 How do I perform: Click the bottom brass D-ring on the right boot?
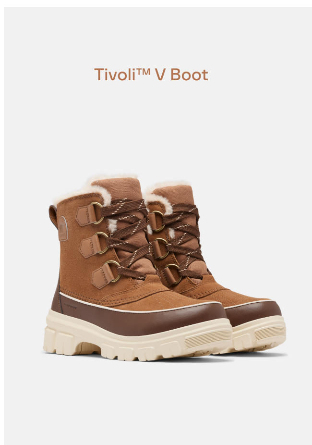tap(174, 274)
